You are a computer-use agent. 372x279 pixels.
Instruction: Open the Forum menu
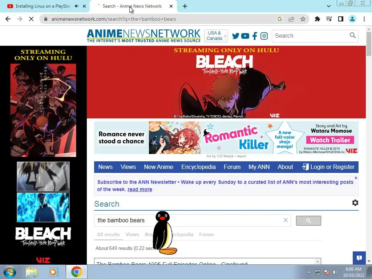232,167
